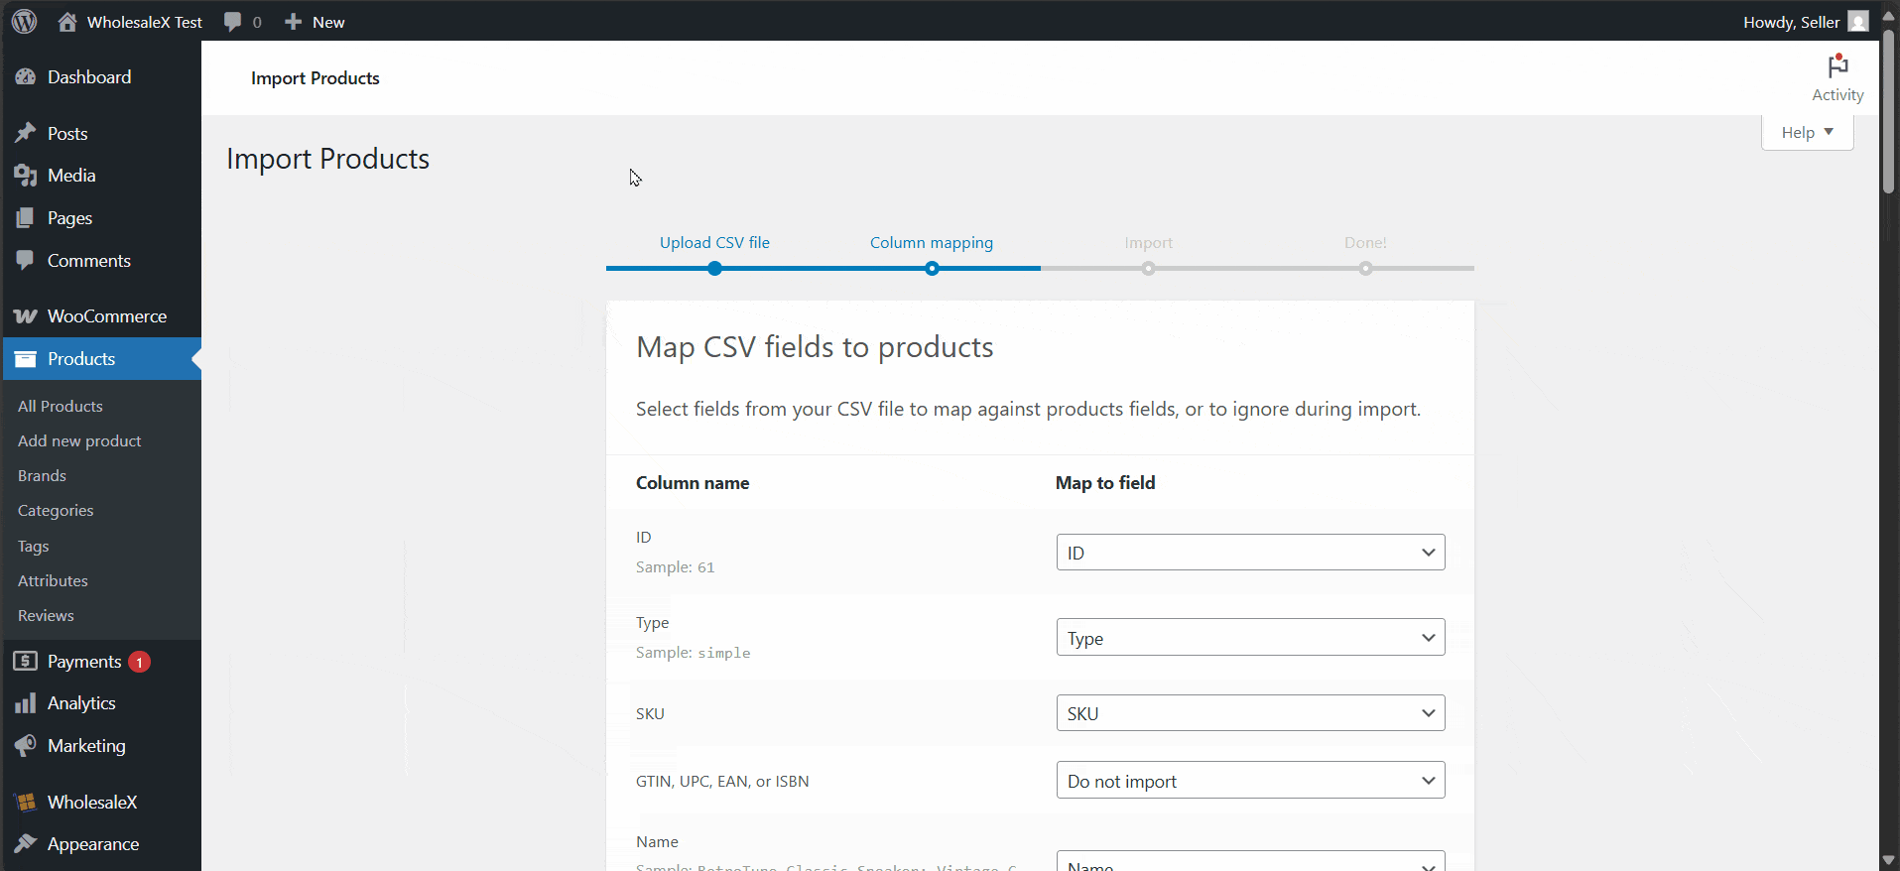
Task: Open the Posts menu
Action: (67, 133)
